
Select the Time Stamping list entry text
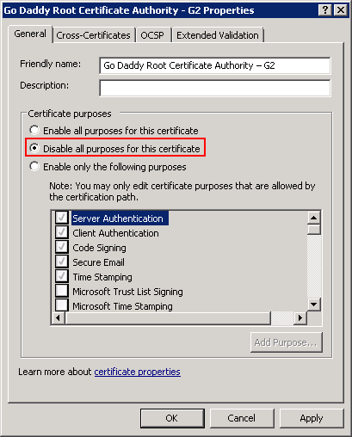click(102, 277)
